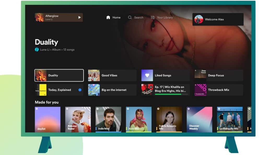The image size is (275, 155).
Task: Open the daylist playlist cover
Action: coord(48,119)
